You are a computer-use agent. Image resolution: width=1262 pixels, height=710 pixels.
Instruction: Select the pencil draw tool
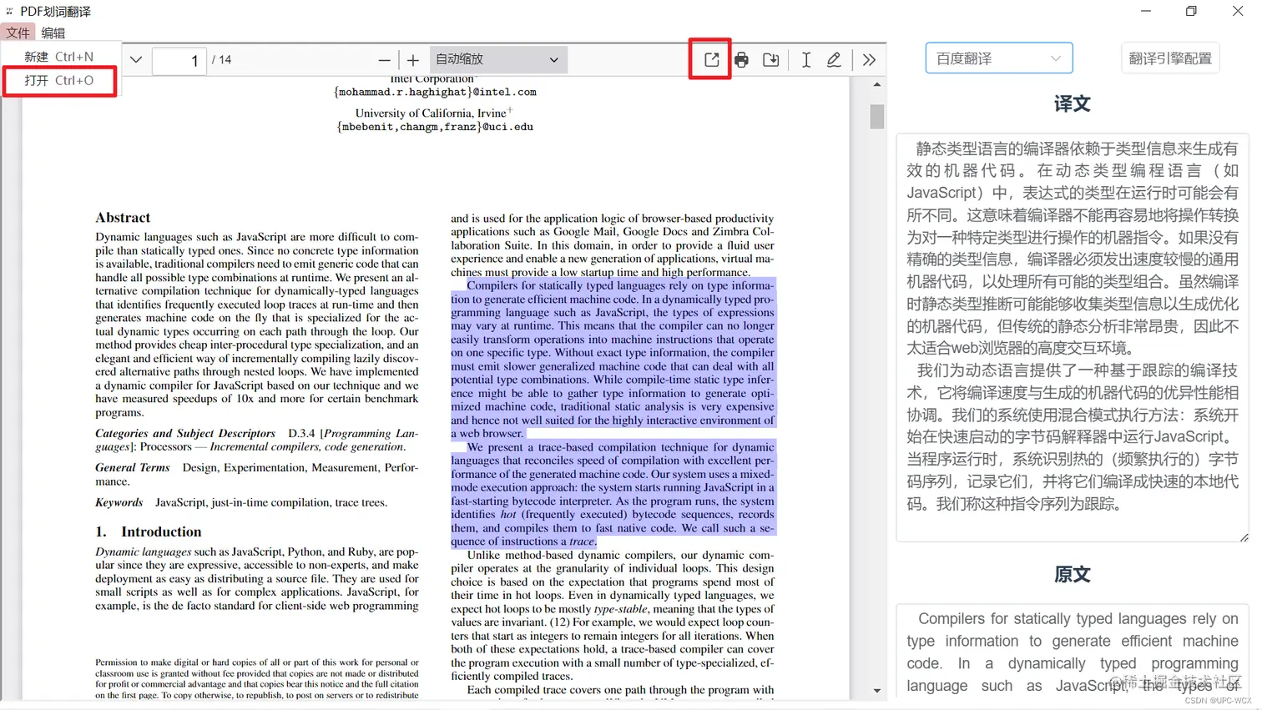[x=834, y=60]
